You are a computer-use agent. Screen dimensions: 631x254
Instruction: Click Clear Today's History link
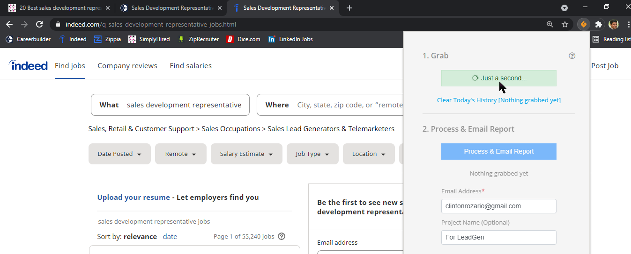click(x=498, y=100)
